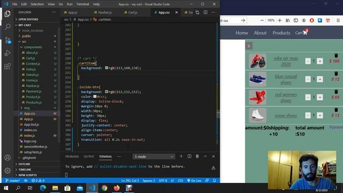Open the Extensions view
343x193 pixels.
[x=8, y=66]
